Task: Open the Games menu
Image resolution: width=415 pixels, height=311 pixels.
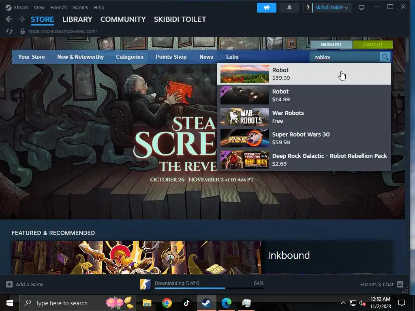Action: 80,8
